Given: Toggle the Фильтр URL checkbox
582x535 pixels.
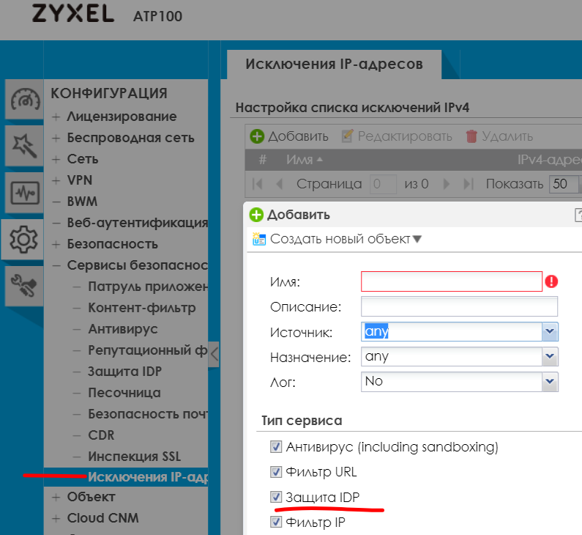Looking at the screenshot, I should 276,472.
